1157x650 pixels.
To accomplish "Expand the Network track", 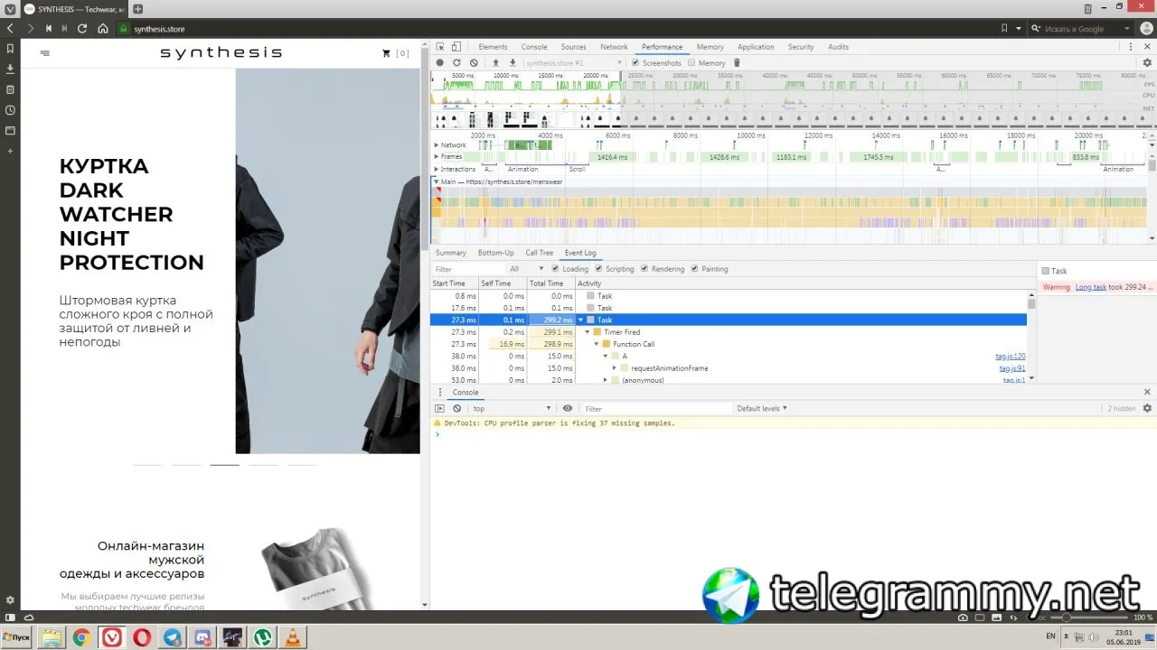I will [437, 145].
